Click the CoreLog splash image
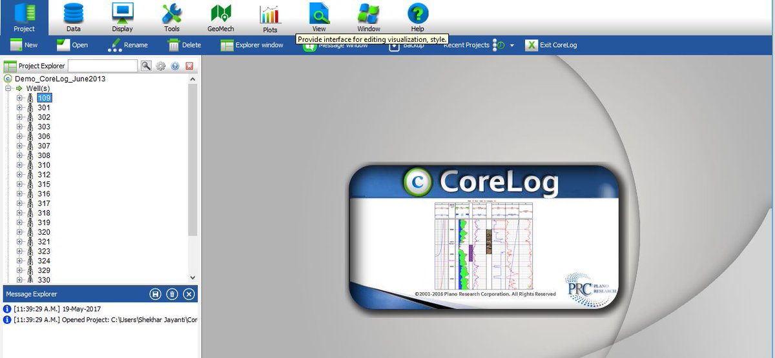This screenshot has width=775, height=358. tap(484, 237)
